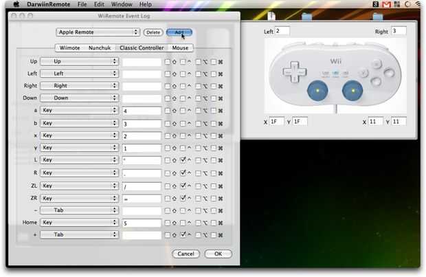
Task: Open the Right row action dropdown
Action: click(x=79, y=86)
